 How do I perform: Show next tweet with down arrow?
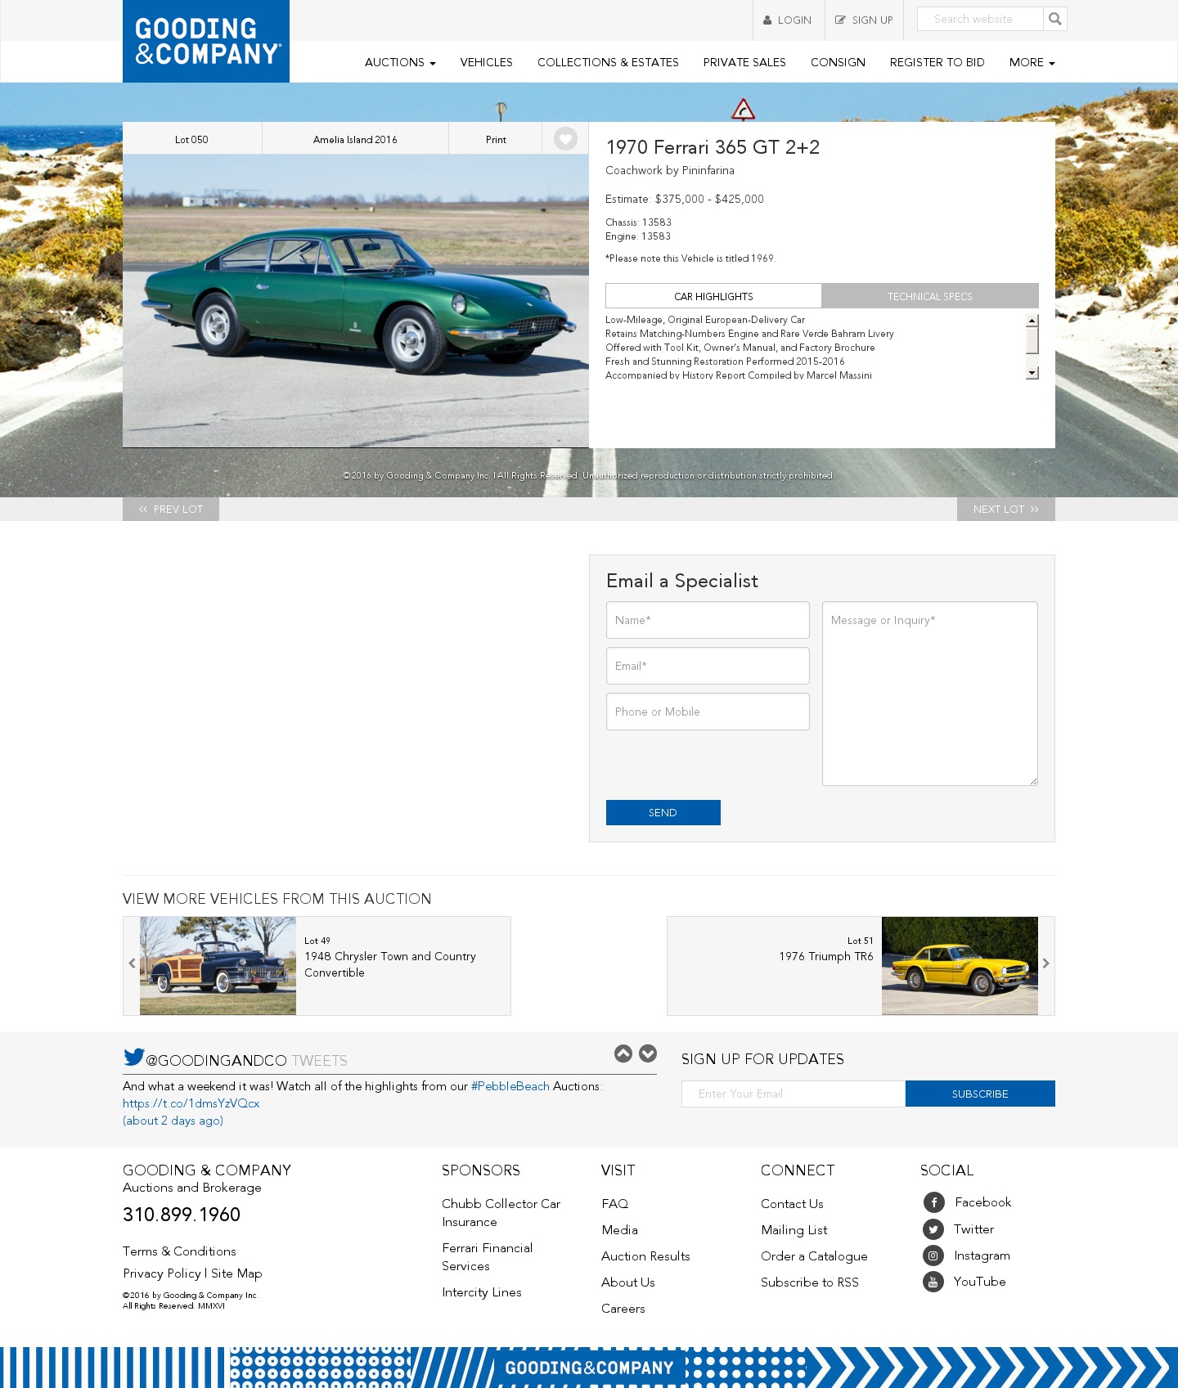pyautogui.click(x=648, y=1053)
